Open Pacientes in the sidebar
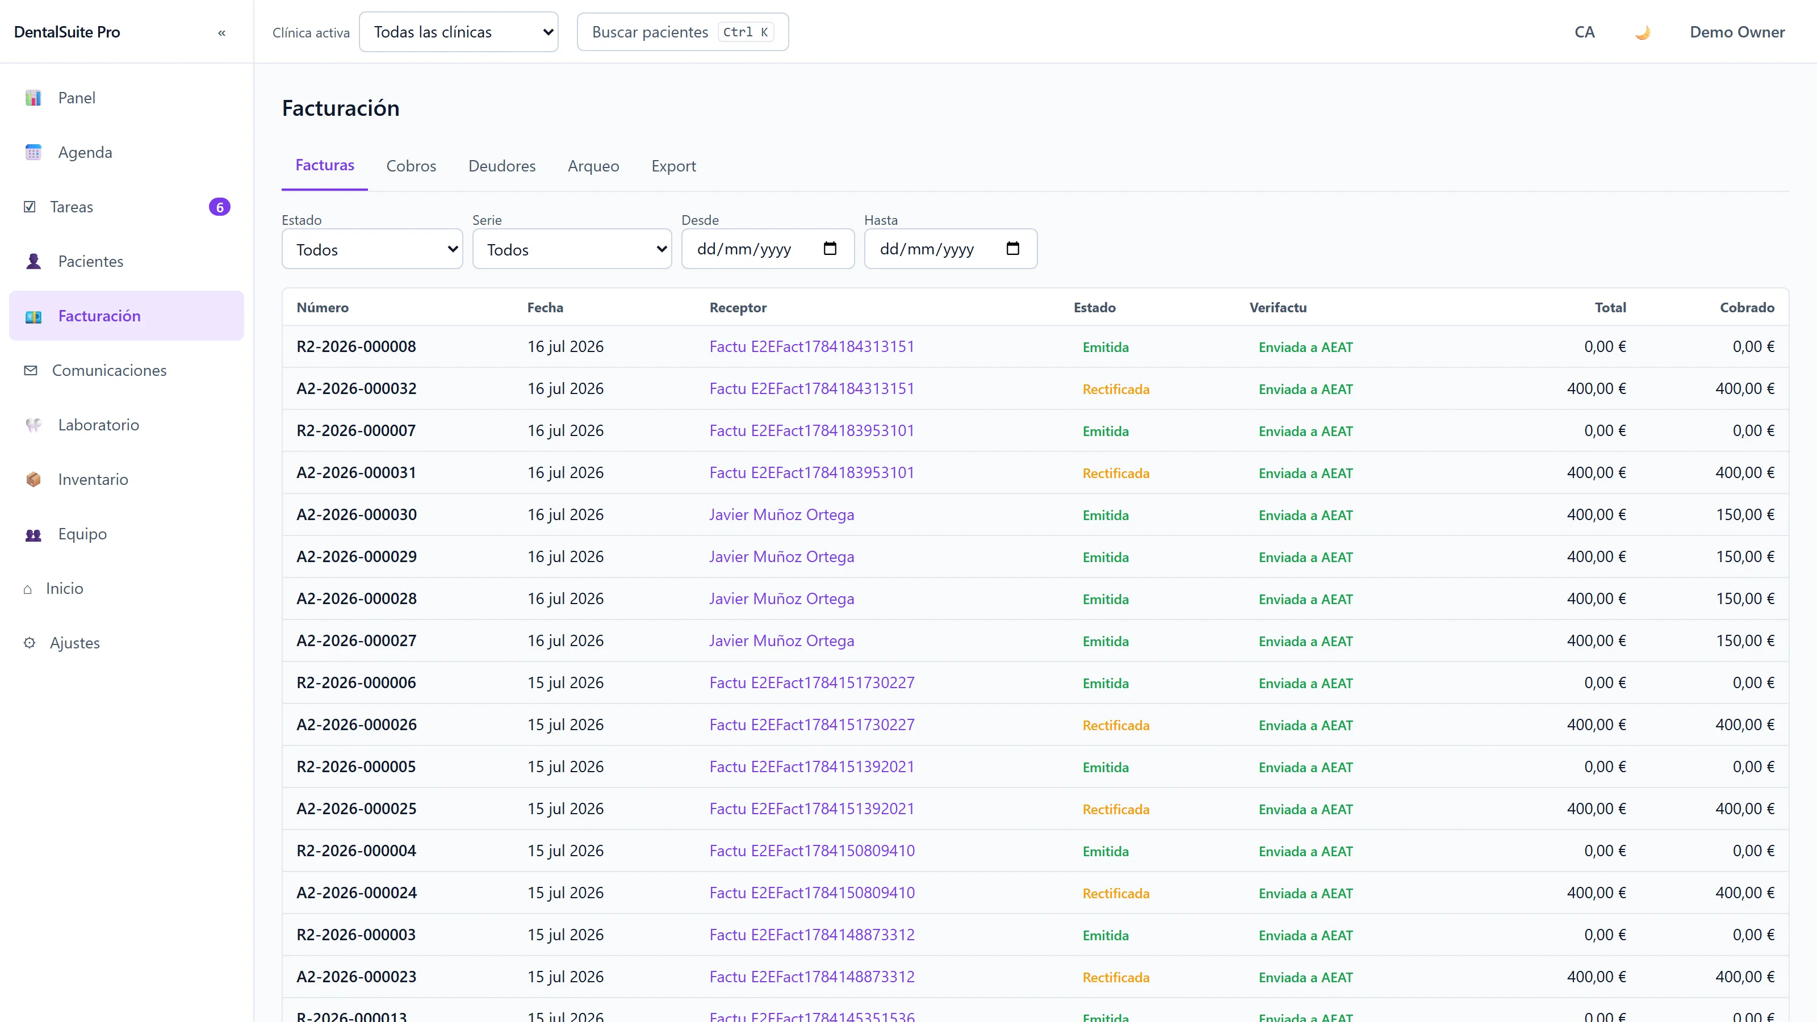 click(x=126, y=262)
